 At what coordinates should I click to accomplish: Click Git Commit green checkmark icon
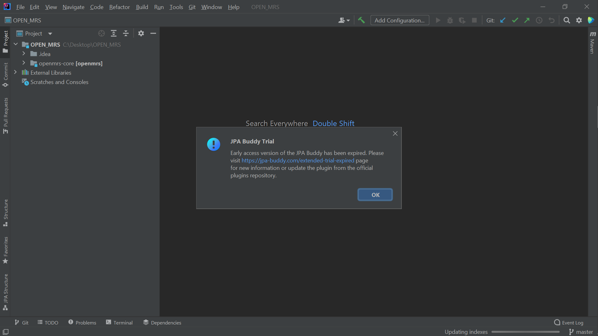coord(515,20)
